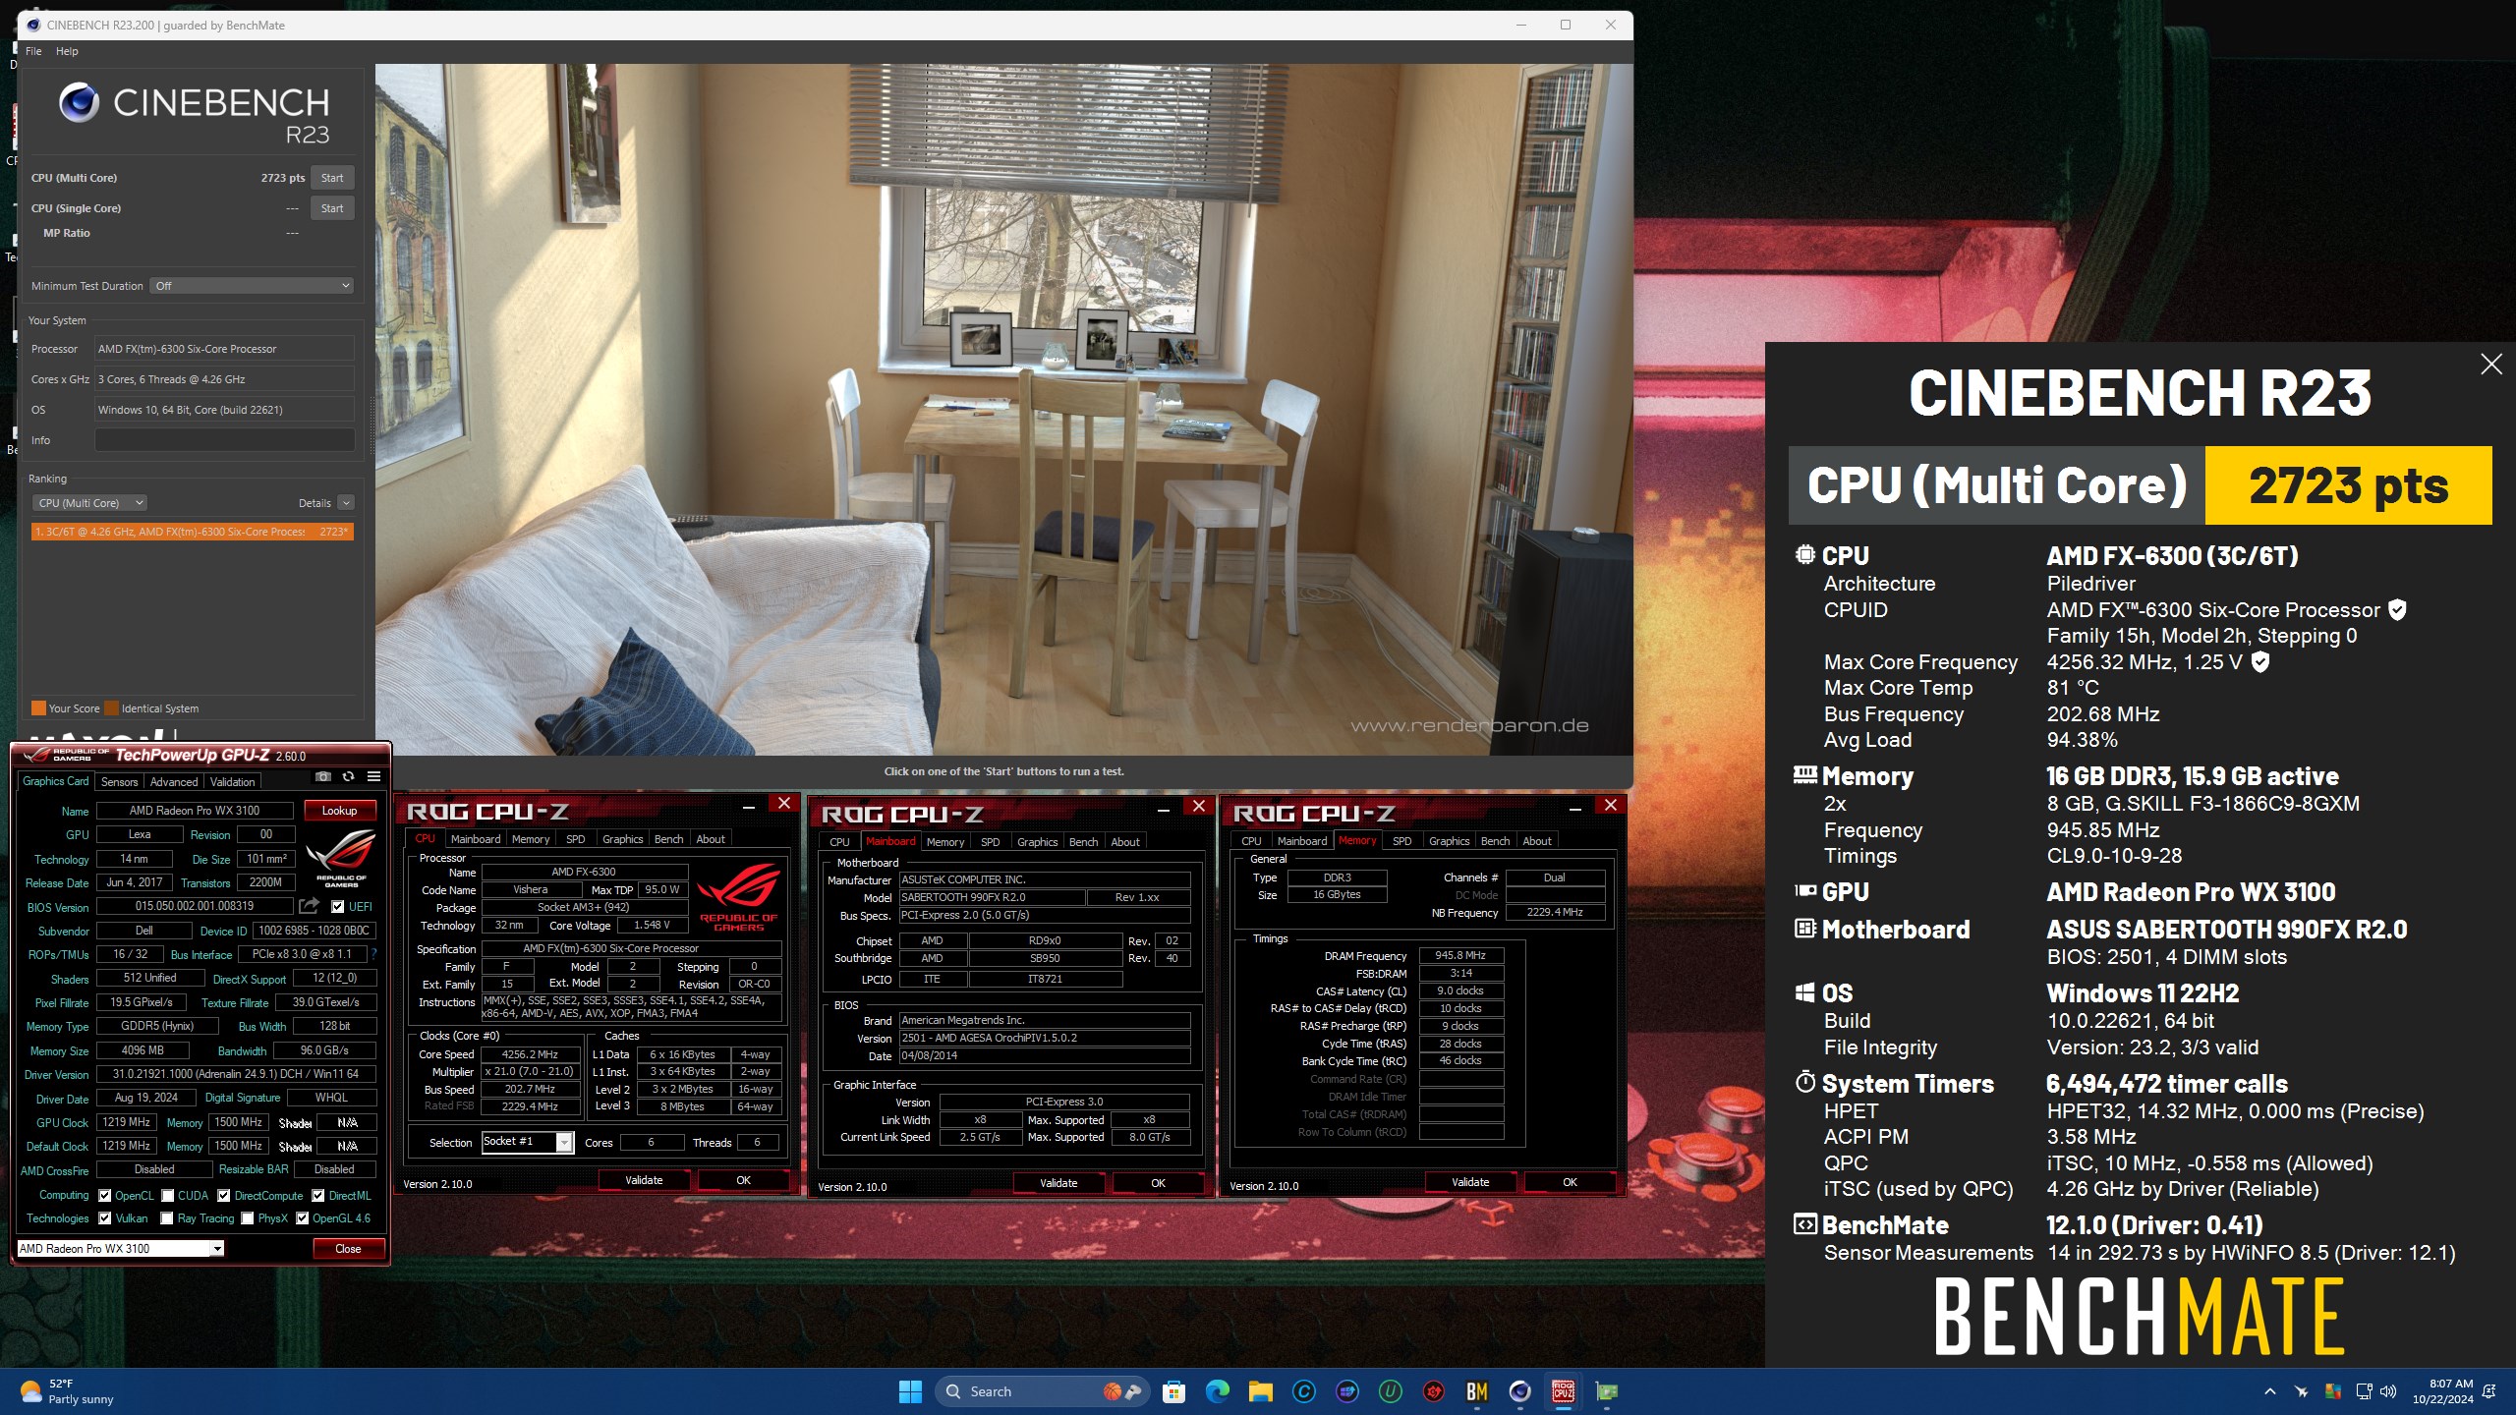2516x1415 pixels.
Task: Click the purple round icon on the taskbar
Action: click(x=1346, y=1391)
